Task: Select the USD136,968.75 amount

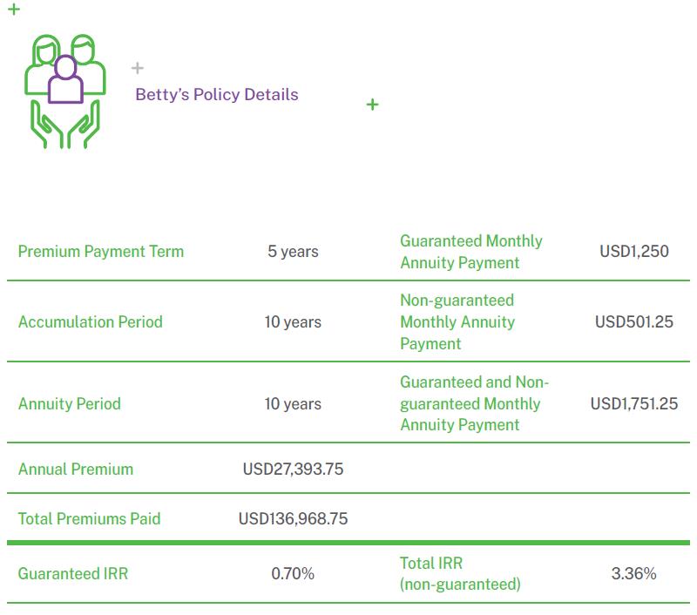Action: point(293,518)
